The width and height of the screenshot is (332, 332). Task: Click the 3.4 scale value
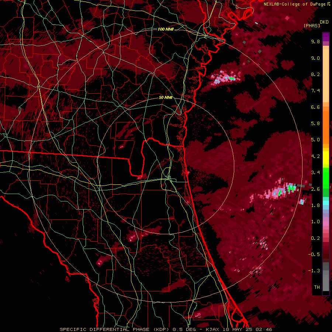tap(315, 173)
